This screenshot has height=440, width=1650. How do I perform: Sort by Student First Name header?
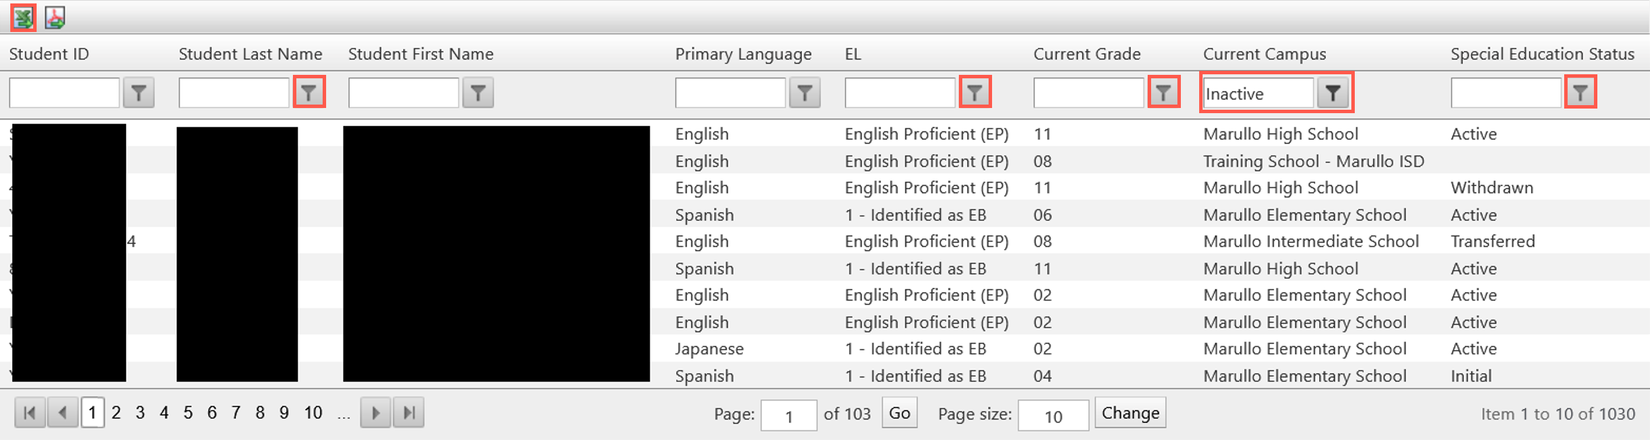point(421,54)
